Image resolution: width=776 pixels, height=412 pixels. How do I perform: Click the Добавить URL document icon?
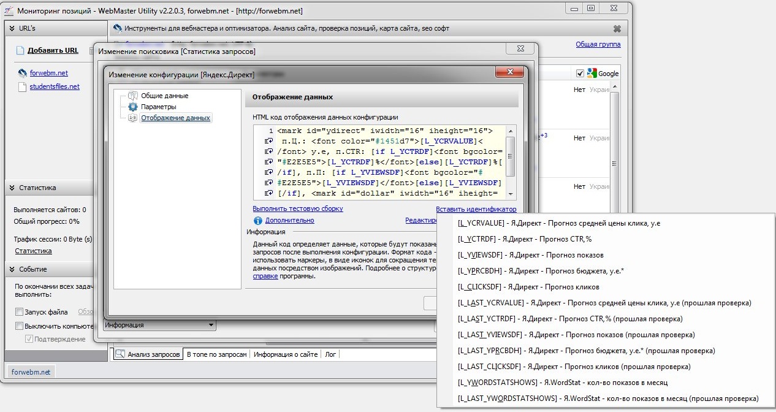[20, 50]
